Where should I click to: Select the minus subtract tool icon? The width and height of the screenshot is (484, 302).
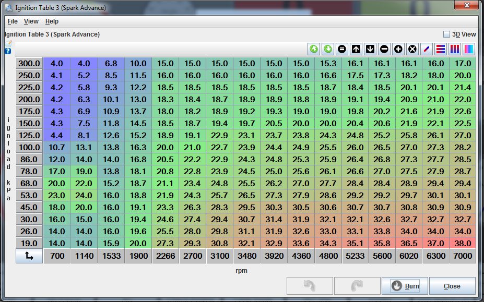tap(384, 49)
